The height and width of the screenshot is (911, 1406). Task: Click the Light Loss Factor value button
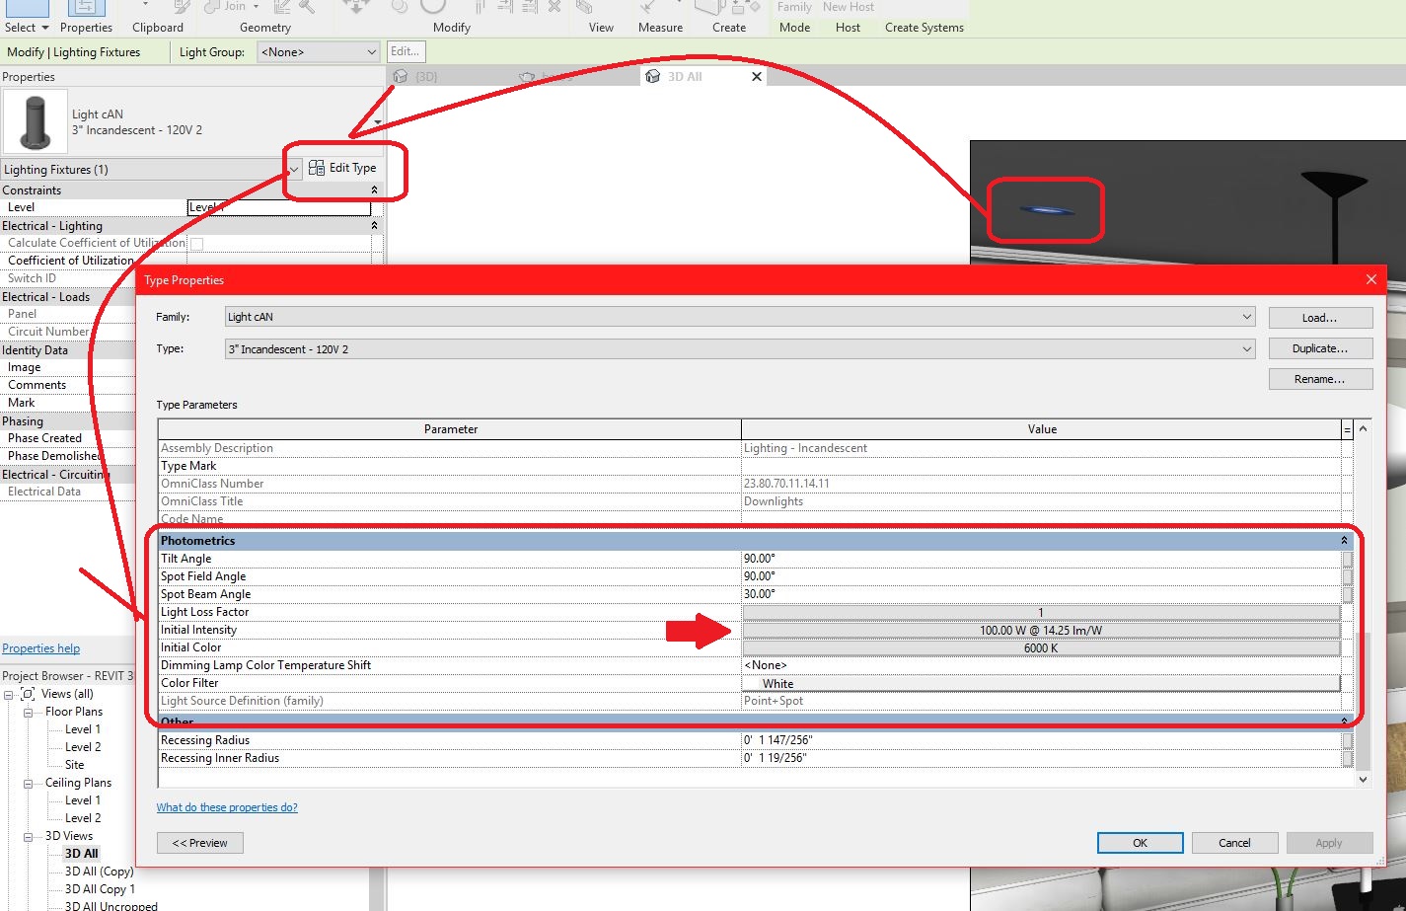click(x=1041, y=612)
